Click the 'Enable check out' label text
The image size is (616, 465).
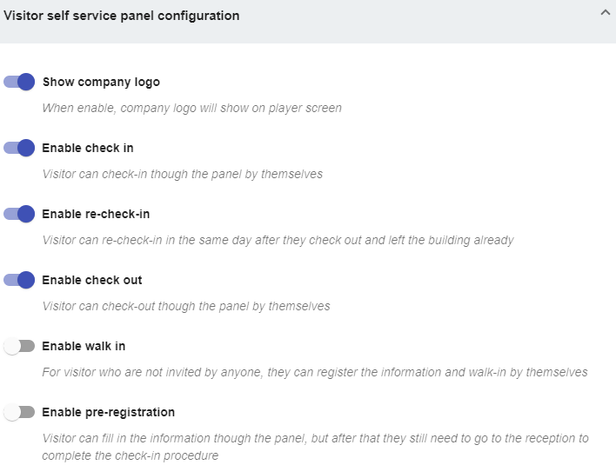click(92, 281)
